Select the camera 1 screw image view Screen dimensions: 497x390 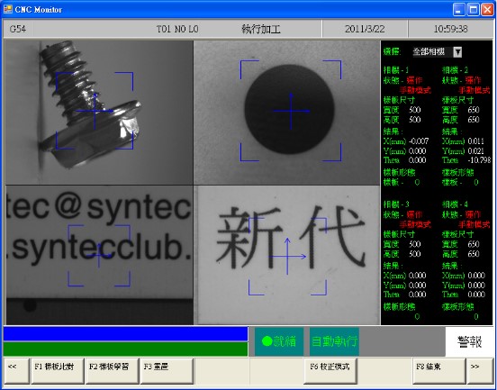click(x=99, y=113)
